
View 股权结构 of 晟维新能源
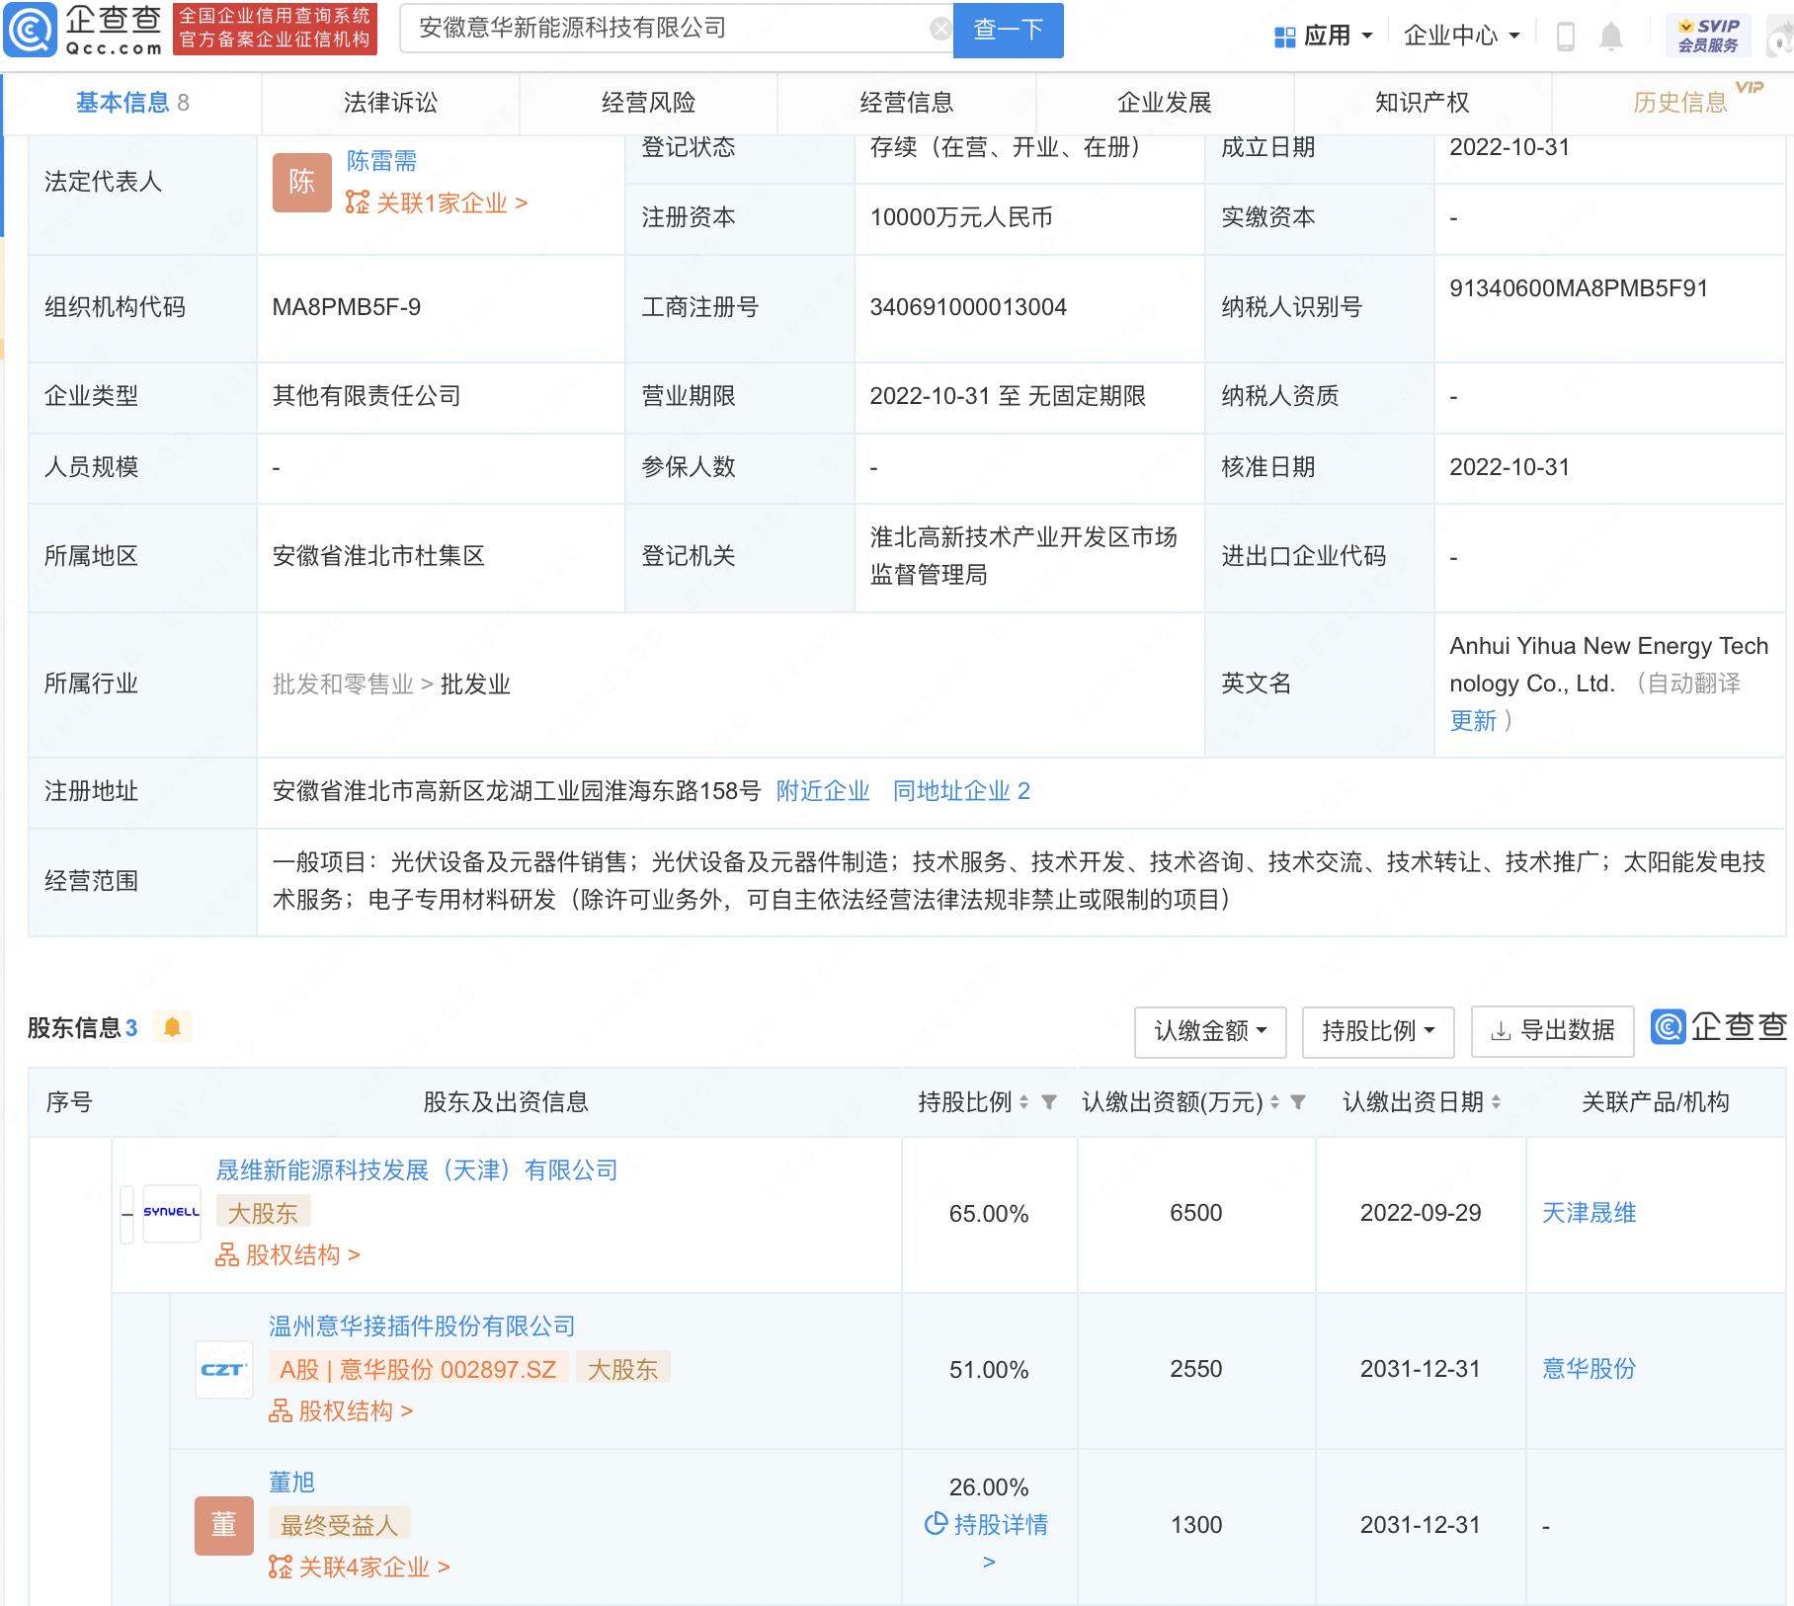[287, 1255]
